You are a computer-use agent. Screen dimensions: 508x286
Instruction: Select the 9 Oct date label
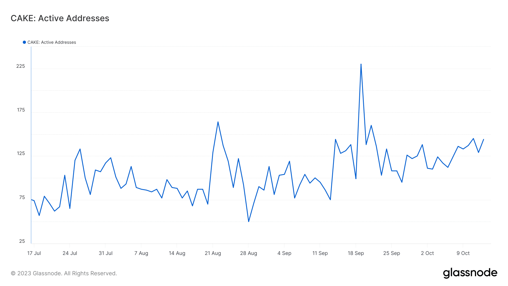pyautogui.click(x=463, y=253)
